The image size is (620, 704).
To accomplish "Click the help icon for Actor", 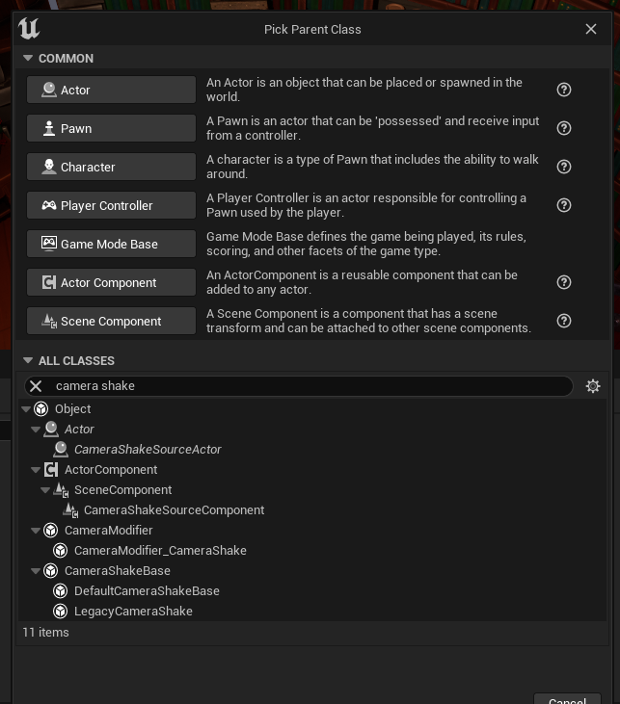I will pos(564,90).
